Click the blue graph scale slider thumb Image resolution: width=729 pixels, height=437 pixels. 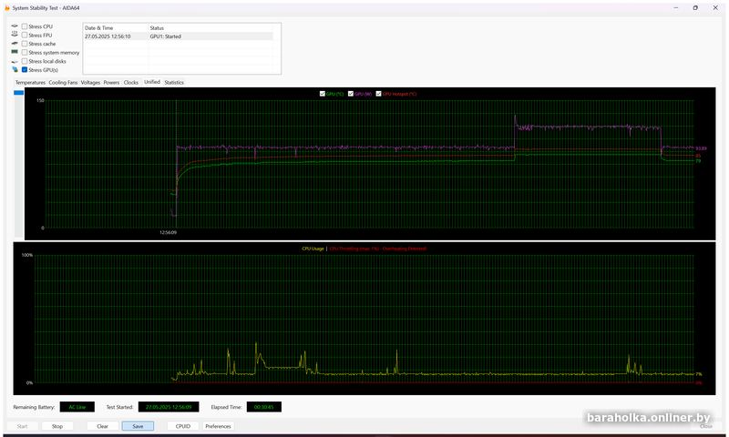[18, 93]
